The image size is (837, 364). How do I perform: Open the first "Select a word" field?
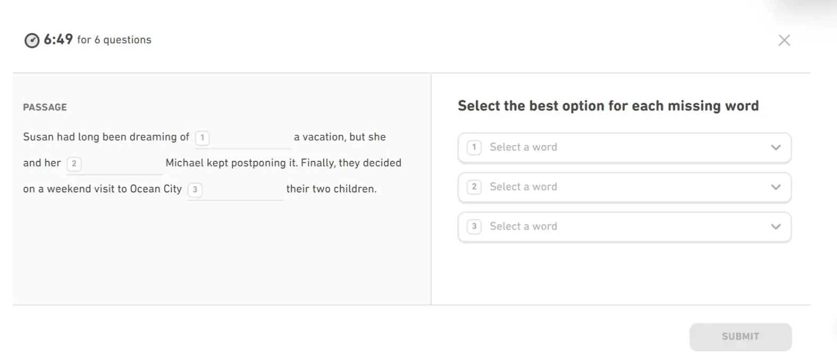click(610, 147)
